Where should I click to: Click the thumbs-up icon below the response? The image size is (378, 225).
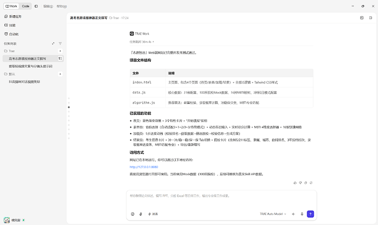(x=295, y=183)
